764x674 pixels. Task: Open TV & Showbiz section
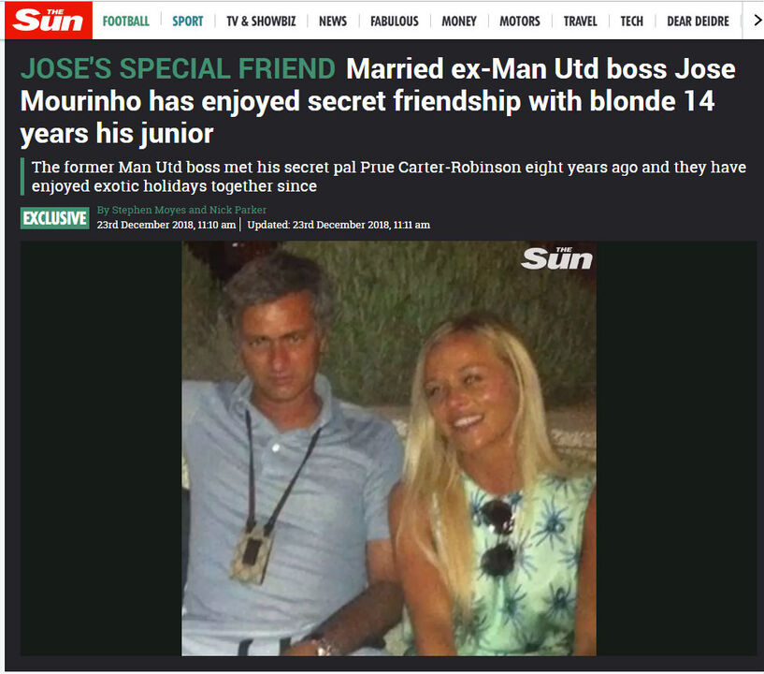261,21
